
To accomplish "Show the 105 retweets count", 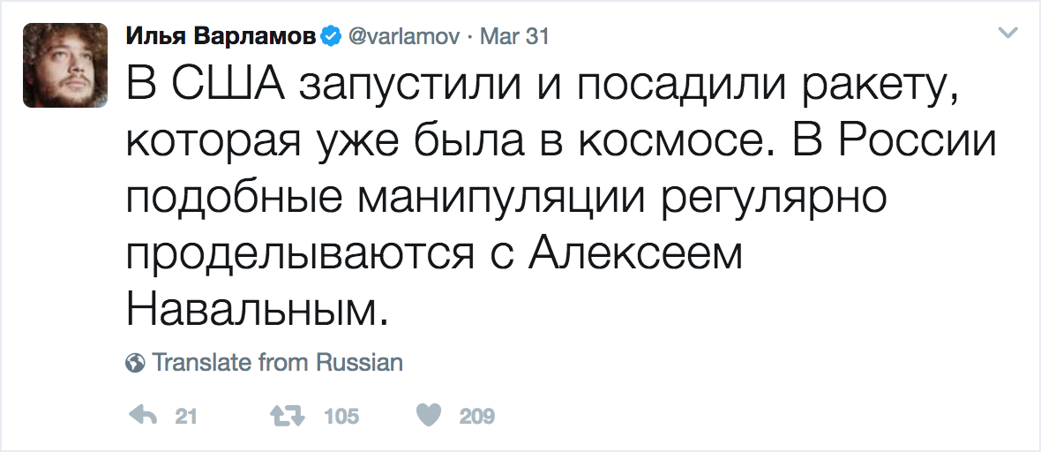I will [x=341, y=417].
